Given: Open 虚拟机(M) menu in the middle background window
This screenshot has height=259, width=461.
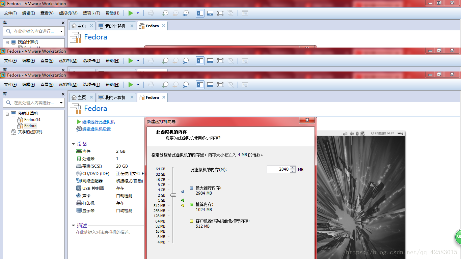Looking at the screenshot, I should [68, 61].
